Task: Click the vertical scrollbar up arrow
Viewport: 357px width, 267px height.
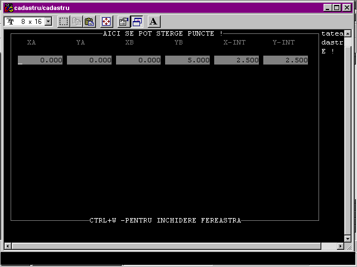Action: tap(348, 34)
